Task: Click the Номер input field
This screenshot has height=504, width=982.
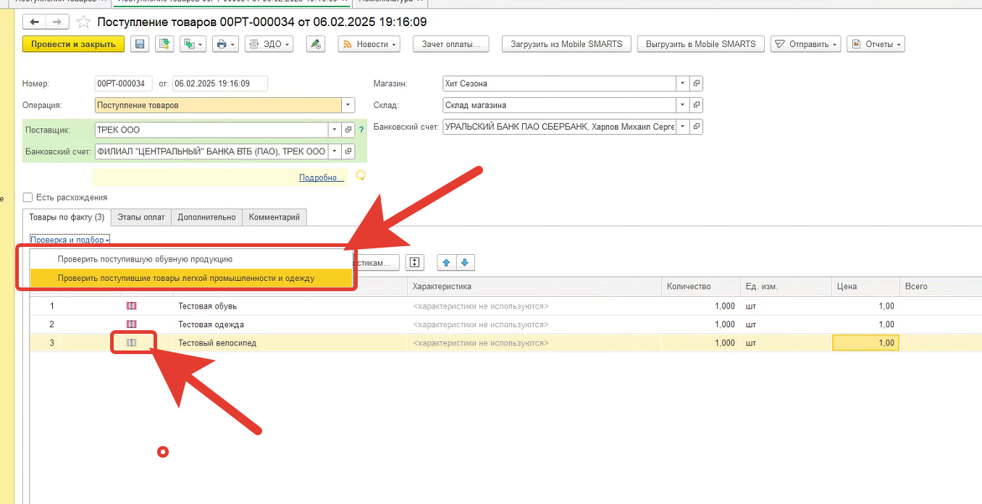Action: coord(124,84)
